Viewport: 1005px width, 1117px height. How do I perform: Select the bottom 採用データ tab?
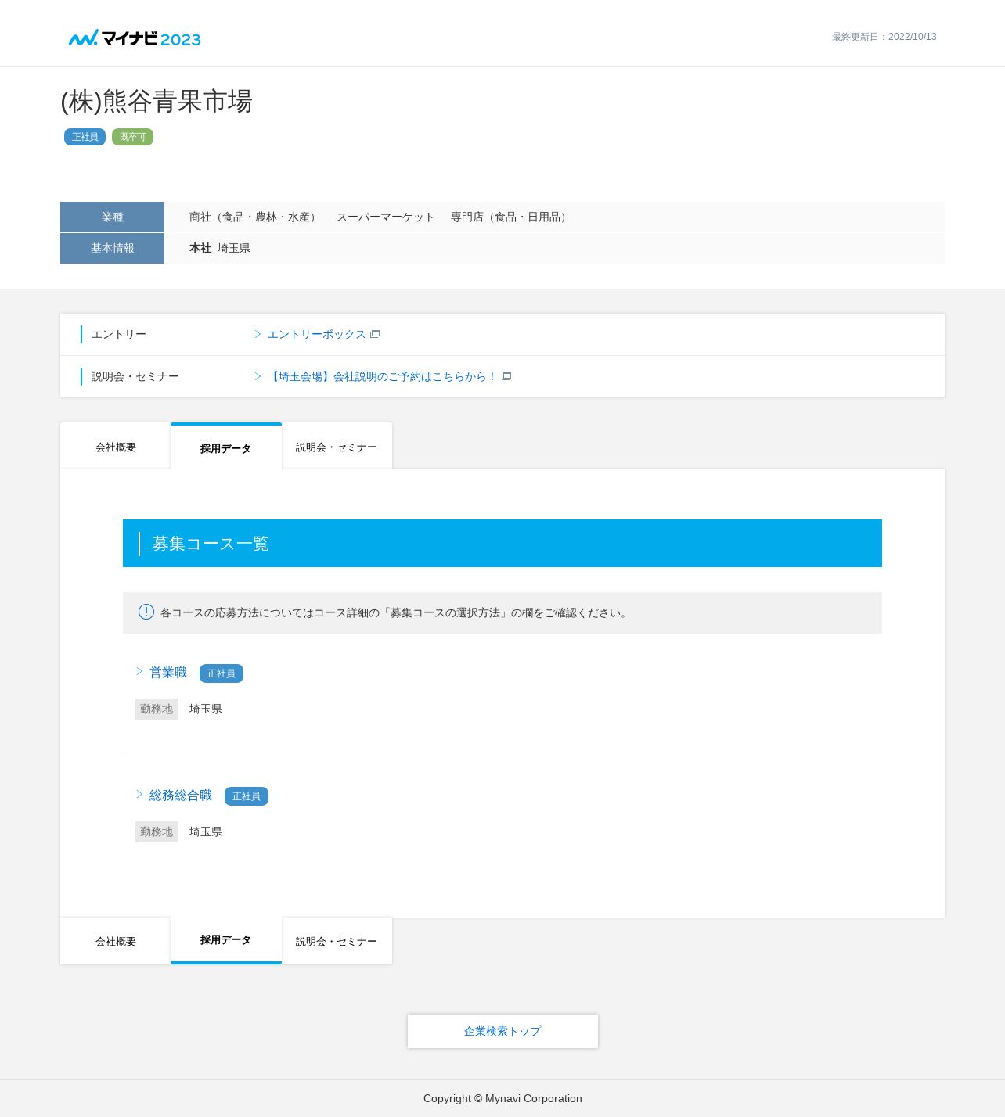[225, 940]
